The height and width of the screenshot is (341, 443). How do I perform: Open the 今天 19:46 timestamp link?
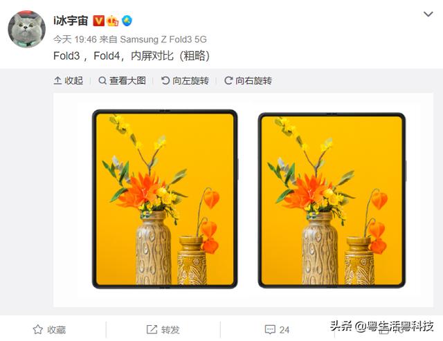pos(75,39)
